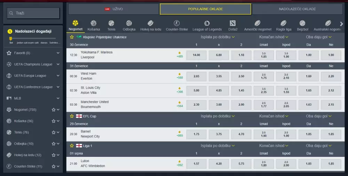Open Oba daju gol dropdown for Liga 1
348x176 pixels.
pos(318,146)
